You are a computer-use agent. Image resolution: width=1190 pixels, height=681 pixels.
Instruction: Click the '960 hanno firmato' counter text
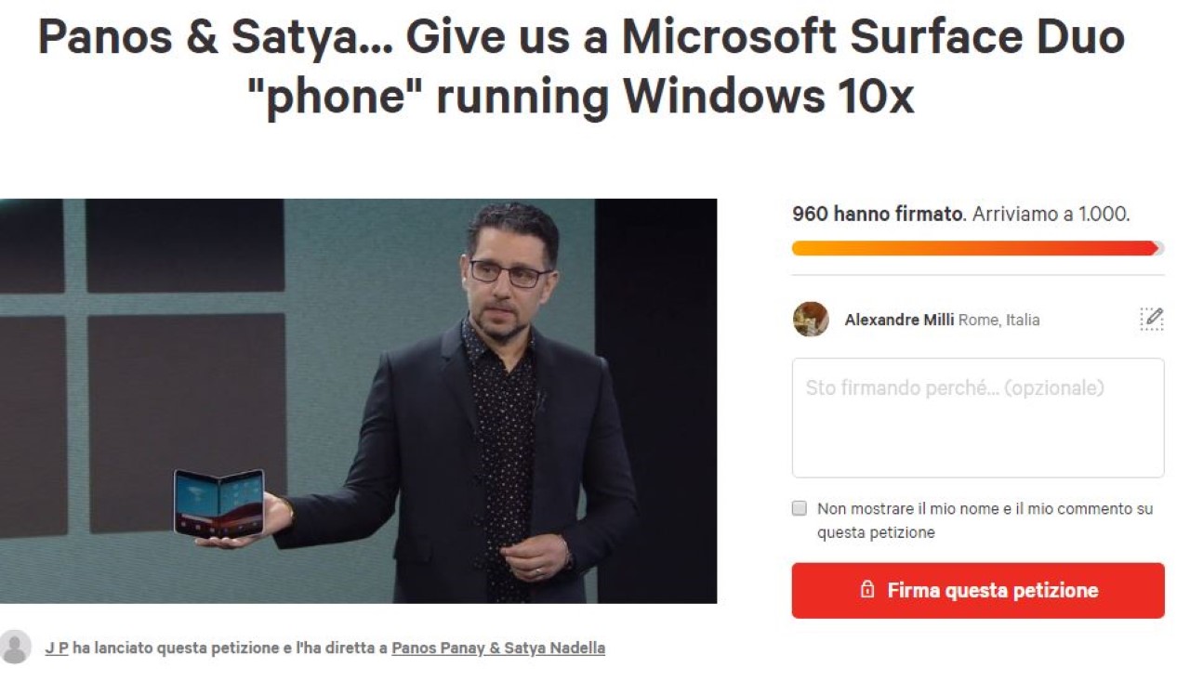(879, 214)
